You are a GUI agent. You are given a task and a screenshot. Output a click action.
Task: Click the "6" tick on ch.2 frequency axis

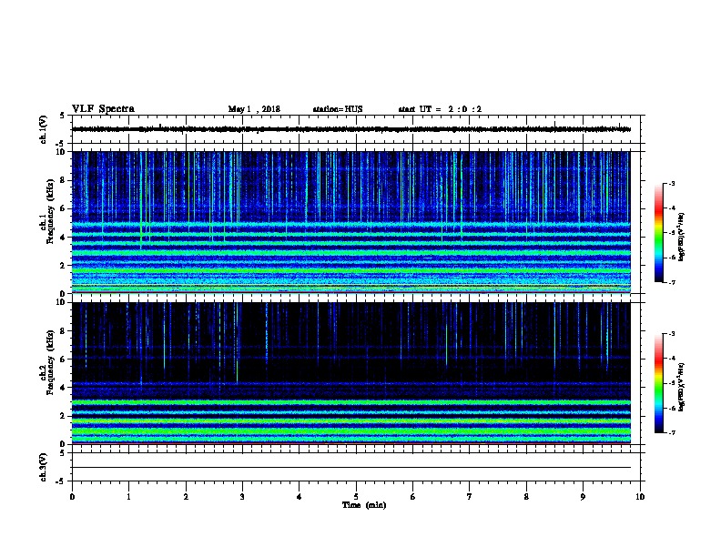(63, 360)
